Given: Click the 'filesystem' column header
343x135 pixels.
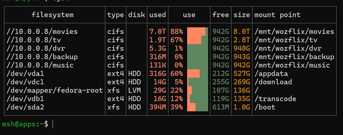Looking at the screenshot, I should (53, 15).
